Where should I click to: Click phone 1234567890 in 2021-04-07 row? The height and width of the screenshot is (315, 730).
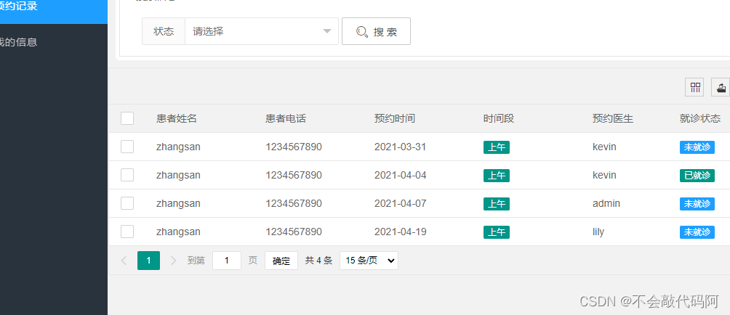click(x=294, y=203)
